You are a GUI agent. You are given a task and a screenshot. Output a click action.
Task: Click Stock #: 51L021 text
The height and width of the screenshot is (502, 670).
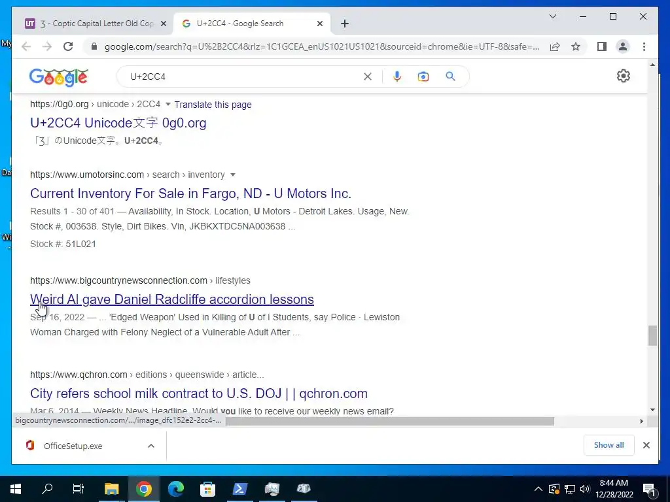tap(63, 244)
